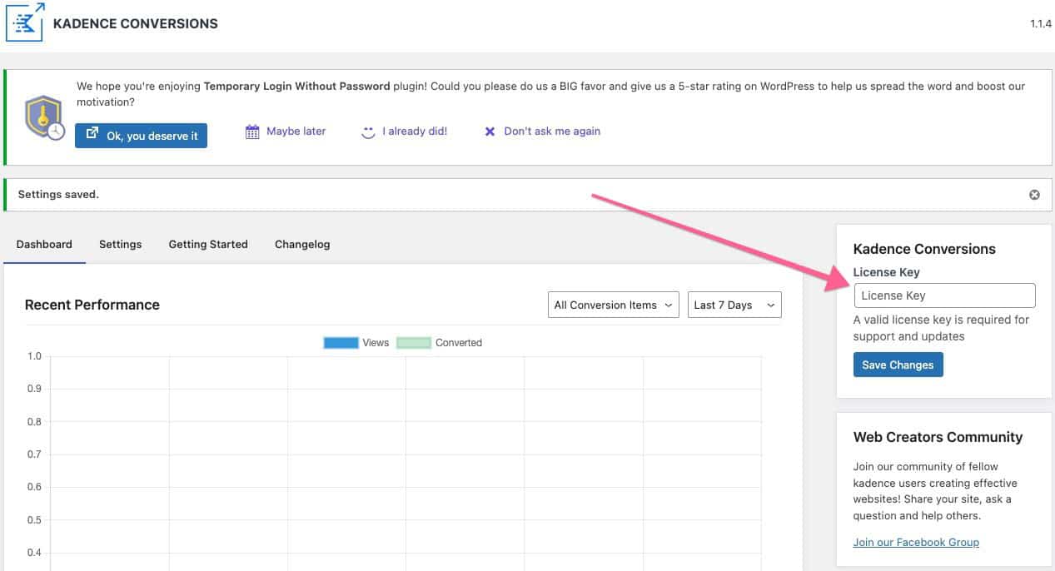Click the smiley face icon
Image resolution: width=1055 pixels, height=571 pixels.
click(368, 132)
